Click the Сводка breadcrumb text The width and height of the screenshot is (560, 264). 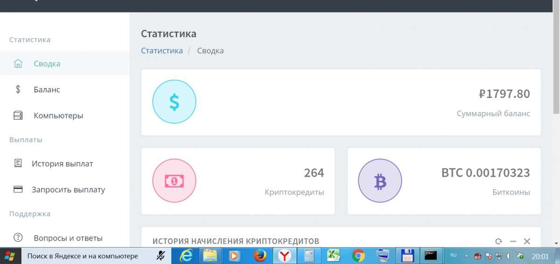tap(210, 50)
